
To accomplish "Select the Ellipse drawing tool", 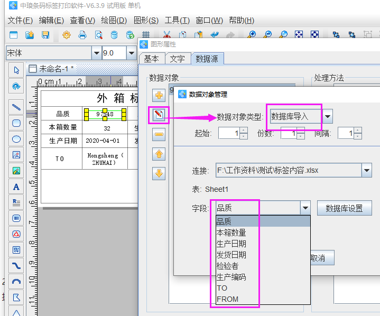I will [16, 139].
